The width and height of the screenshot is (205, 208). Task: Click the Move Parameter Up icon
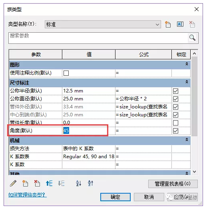tap(49, 183)
